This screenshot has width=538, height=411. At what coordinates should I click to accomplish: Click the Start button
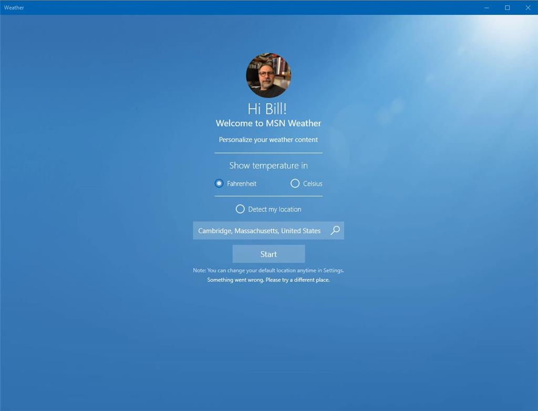point(268,254)
